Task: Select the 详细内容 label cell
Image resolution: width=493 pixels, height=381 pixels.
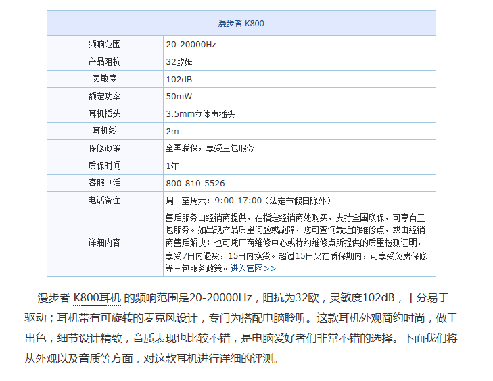Action: tap(104, 243)
